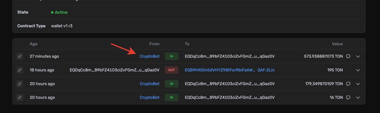Open comment bubble on 179,349870109 TON transaction
380x113 pixels.
tap(349, 84)
